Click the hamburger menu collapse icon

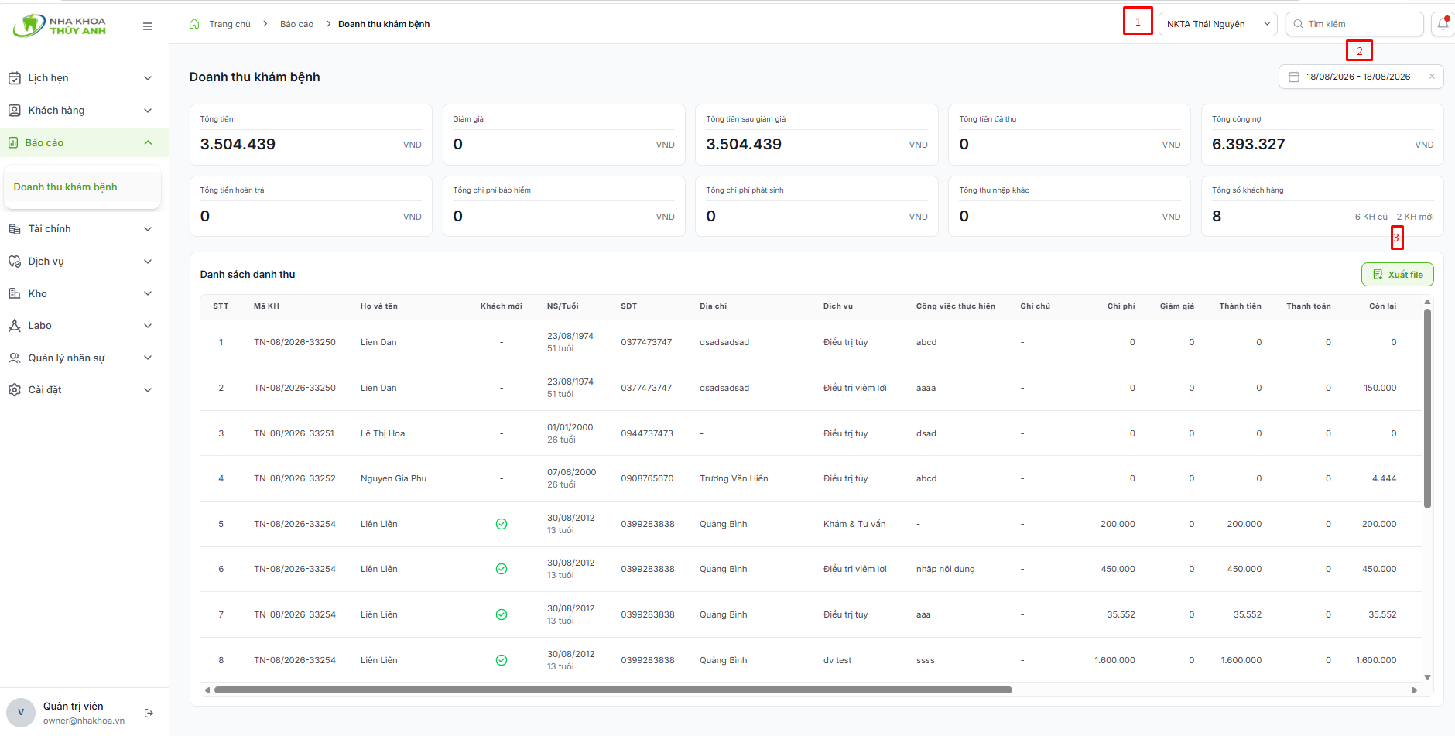148,26
